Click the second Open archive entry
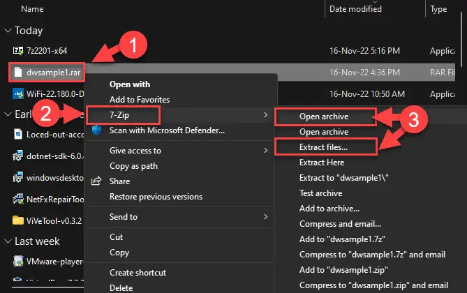 (x=324, y=132)
